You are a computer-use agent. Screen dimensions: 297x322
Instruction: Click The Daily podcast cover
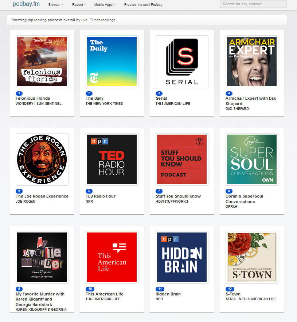tap(112, 61)
